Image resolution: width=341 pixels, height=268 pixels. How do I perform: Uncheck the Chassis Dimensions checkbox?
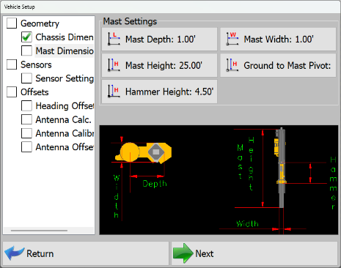click(x=26, y=37)
